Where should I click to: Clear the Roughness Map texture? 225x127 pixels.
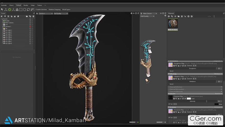click(x=185, y=66)
